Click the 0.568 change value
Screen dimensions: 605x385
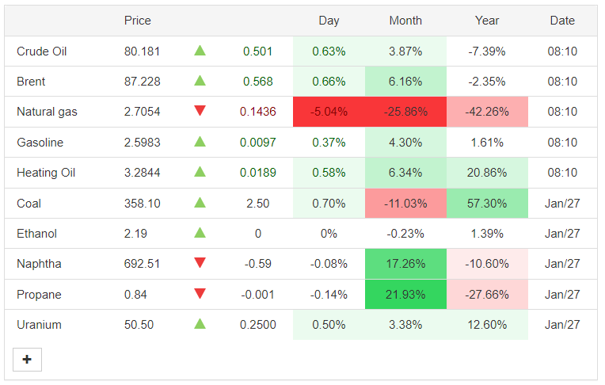point(257,82)
